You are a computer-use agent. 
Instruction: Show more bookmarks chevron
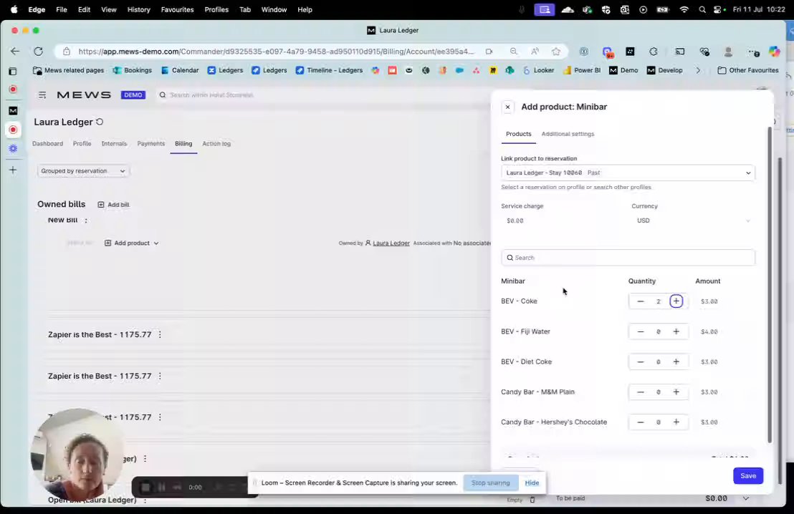click(698, 70)
